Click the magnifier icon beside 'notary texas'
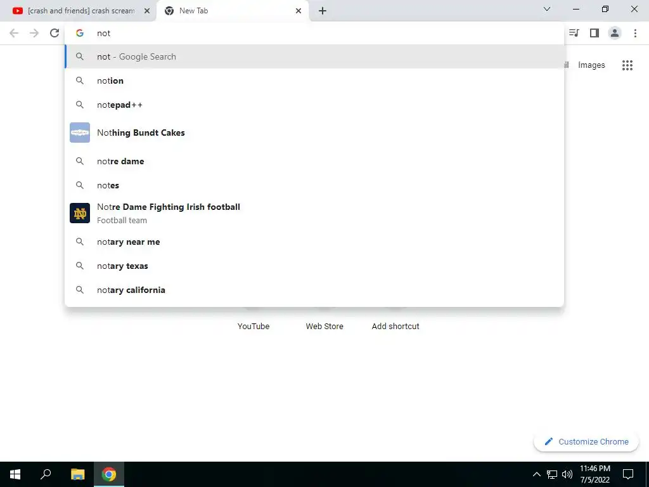The image size is (649, 487). point(80,266)
